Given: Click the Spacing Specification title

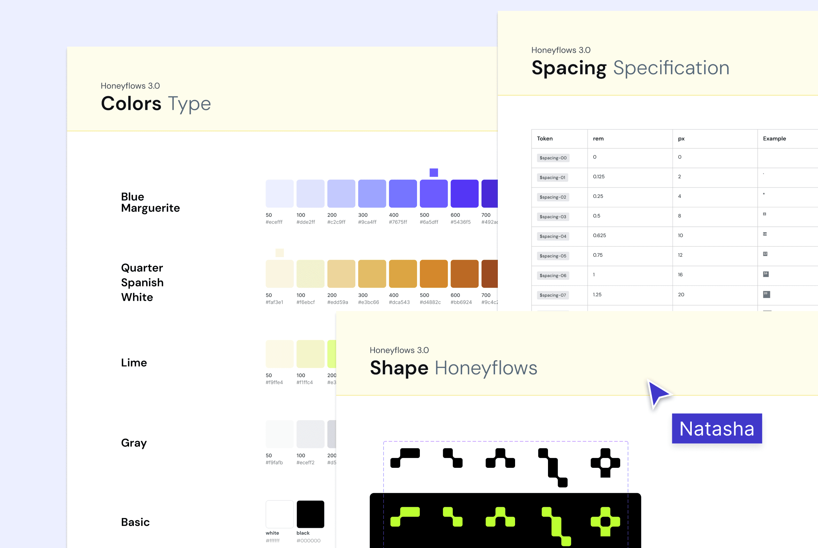Looking at the screenshot, I should pyautogui.click(x=630, y=68).
